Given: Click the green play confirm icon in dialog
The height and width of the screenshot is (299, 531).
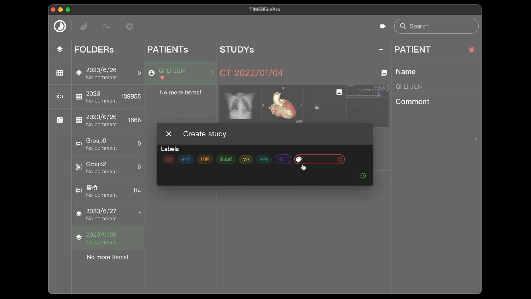Looking at the screenshot, I should [363, 176].
